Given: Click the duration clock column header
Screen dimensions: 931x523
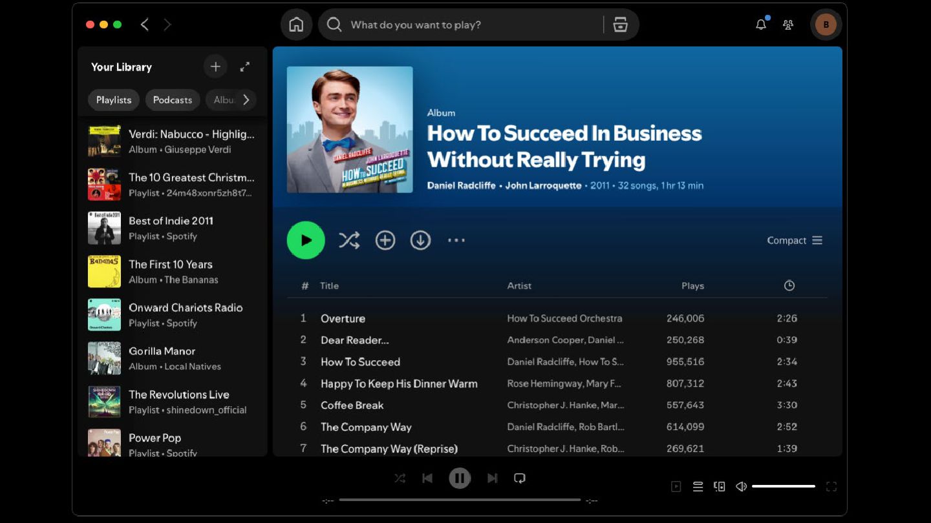Looking at the screenshot, I should tap(789, 285).
